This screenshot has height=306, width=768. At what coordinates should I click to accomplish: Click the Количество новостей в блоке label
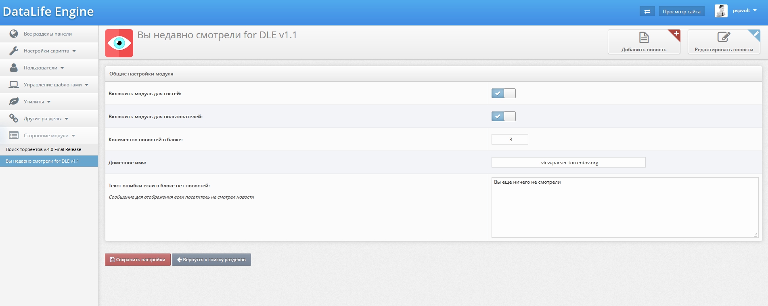[146, 140]
